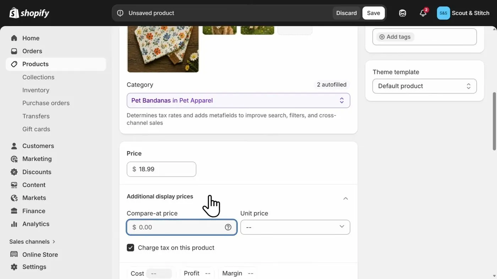Click the Discounts badge icon

[x=14, y=172]
